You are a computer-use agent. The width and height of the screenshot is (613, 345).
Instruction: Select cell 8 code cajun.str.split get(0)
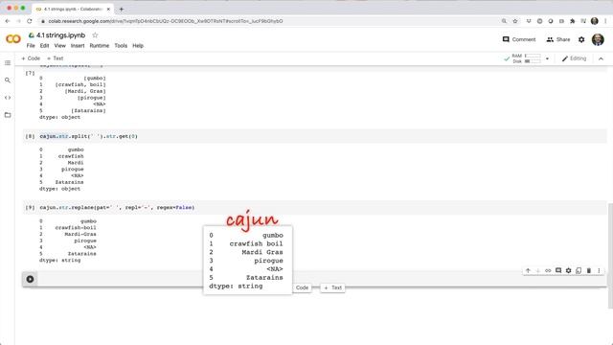point(89,136)
